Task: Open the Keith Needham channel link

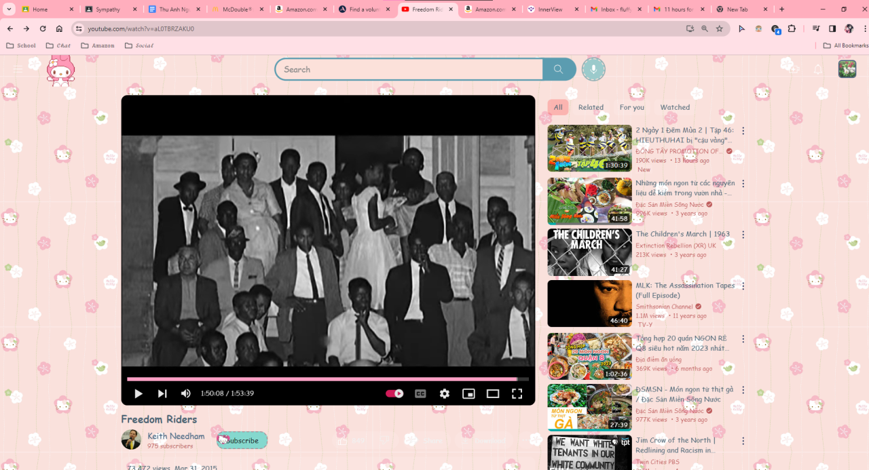Action: coord(176,436)
